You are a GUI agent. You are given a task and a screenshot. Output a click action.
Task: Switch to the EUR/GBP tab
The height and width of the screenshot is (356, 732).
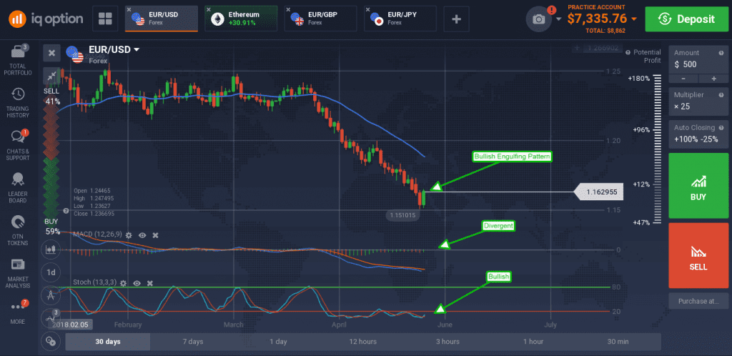pyautogui.click(x=321, y=19)
